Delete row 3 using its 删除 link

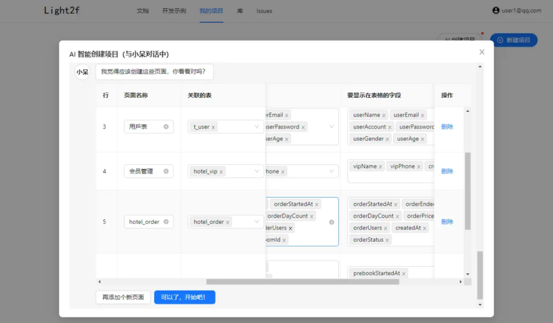[x=448, y=126]
